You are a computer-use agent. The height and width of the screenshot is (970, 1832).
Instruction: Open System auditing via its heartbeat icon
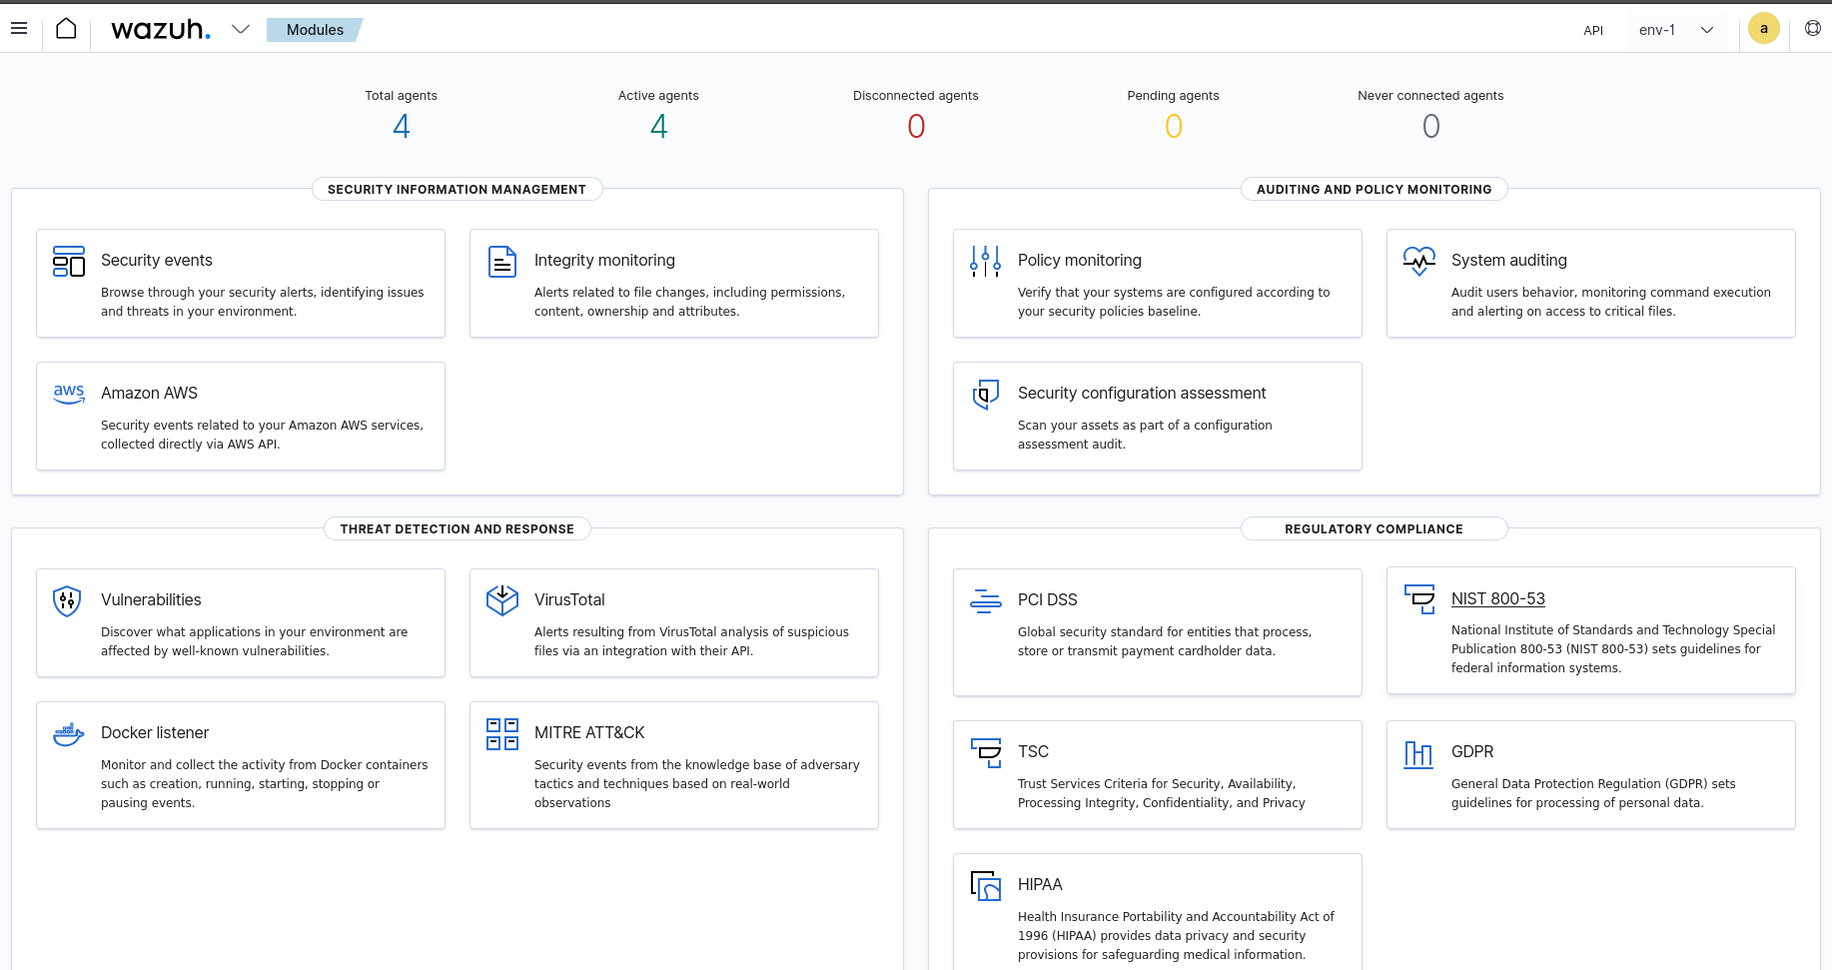pos(1418,262)
